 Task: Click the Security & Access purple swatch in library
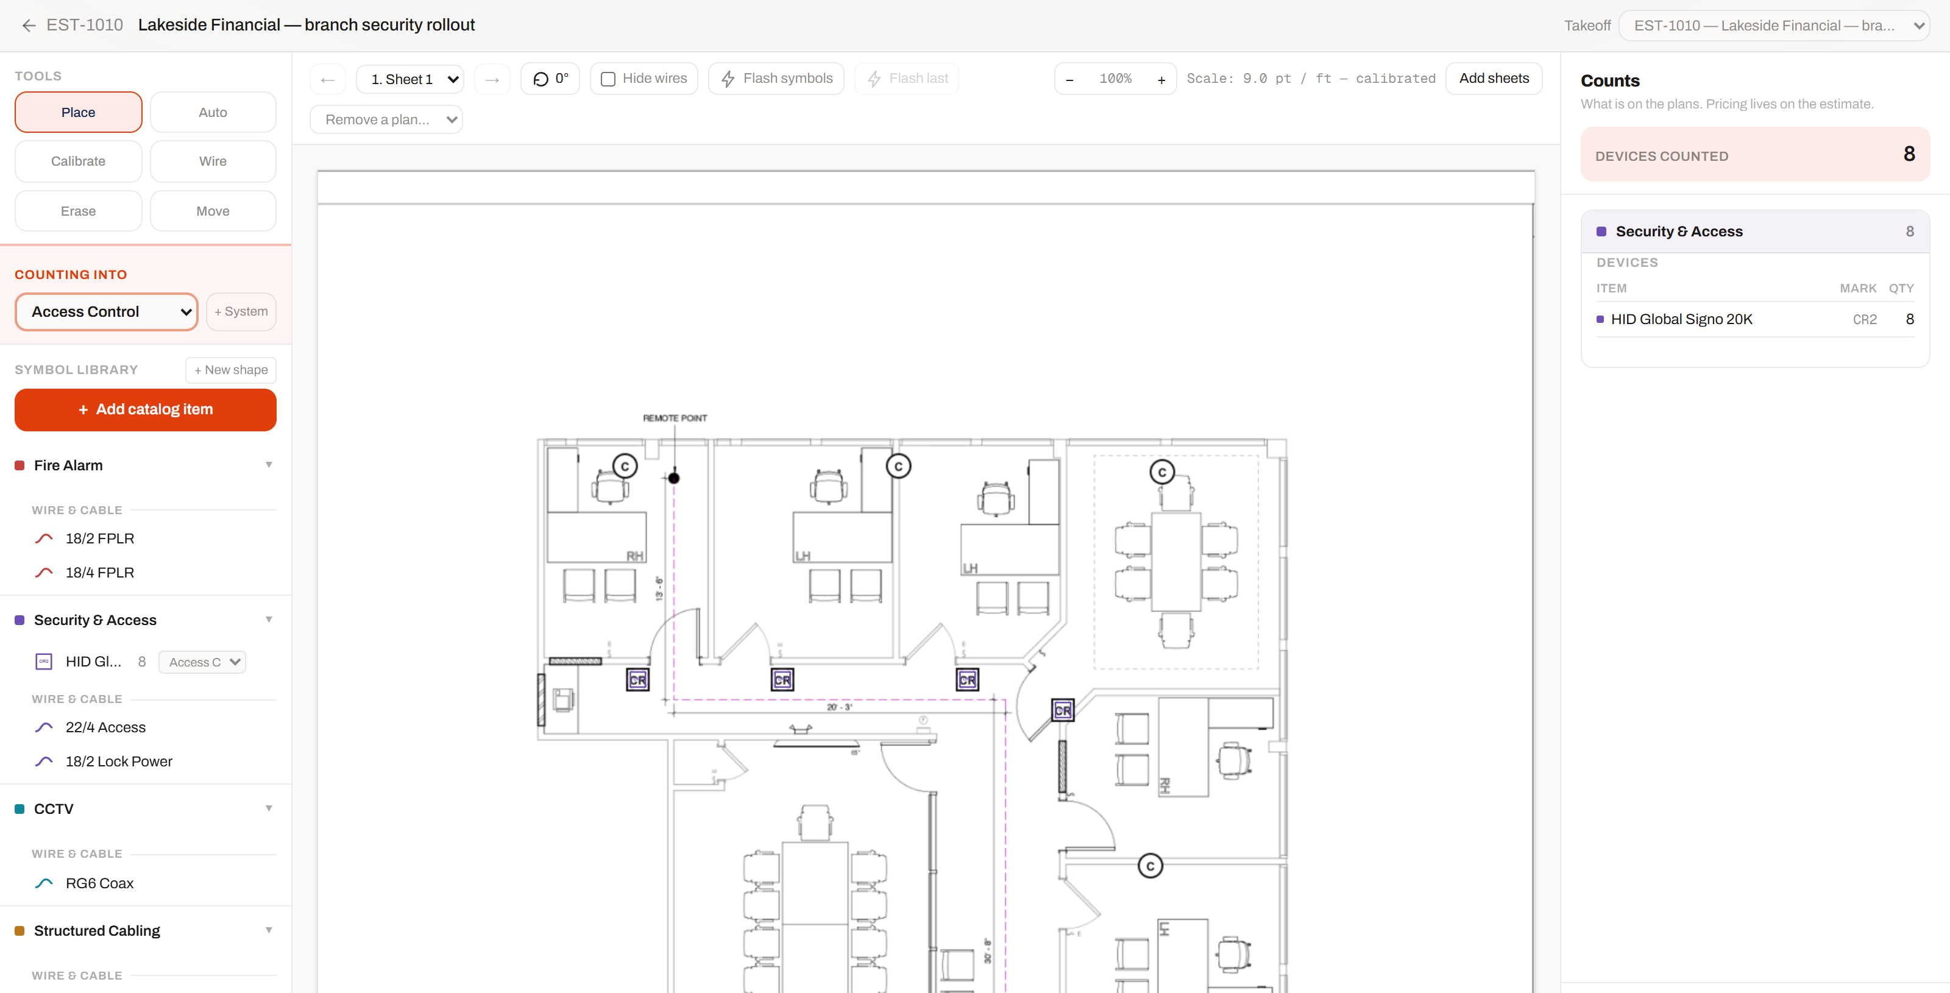pos(19,620)
